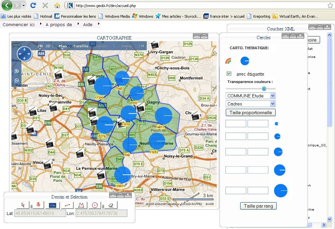
Task: Click the eraser tool
Action: 111,205
